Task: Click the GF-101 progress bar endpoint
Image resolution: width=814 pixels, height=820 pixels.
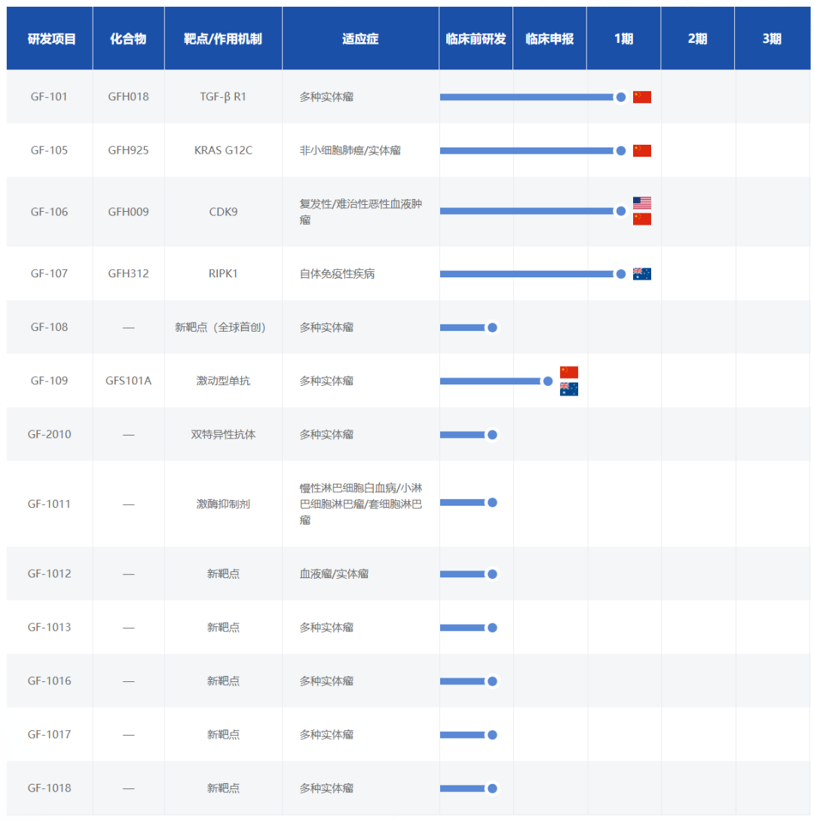Action: (x=621, y=97)
